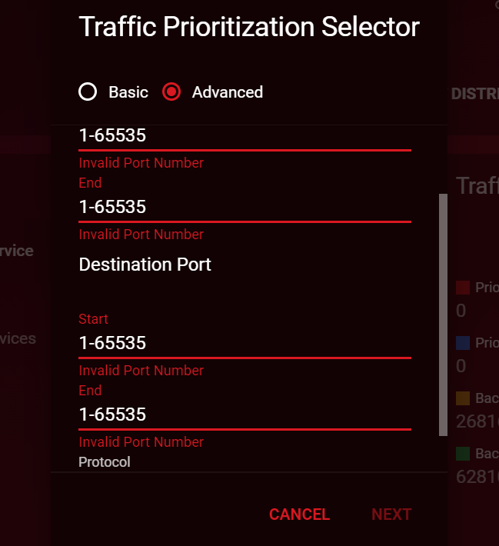Click the red legend color square
499x546 pixels.
click(463, 288)
